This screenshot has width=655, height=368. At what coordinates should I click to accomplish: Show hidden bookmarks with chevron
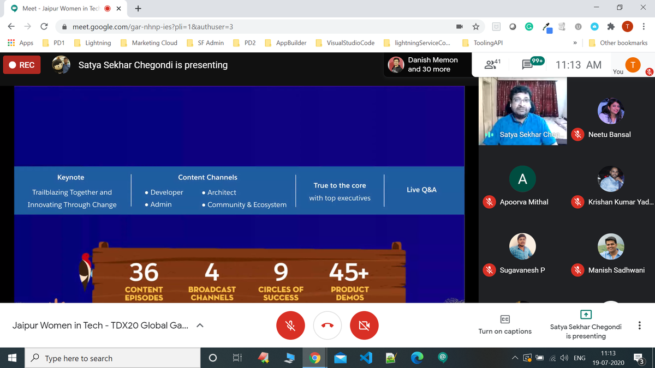(575, 43)
